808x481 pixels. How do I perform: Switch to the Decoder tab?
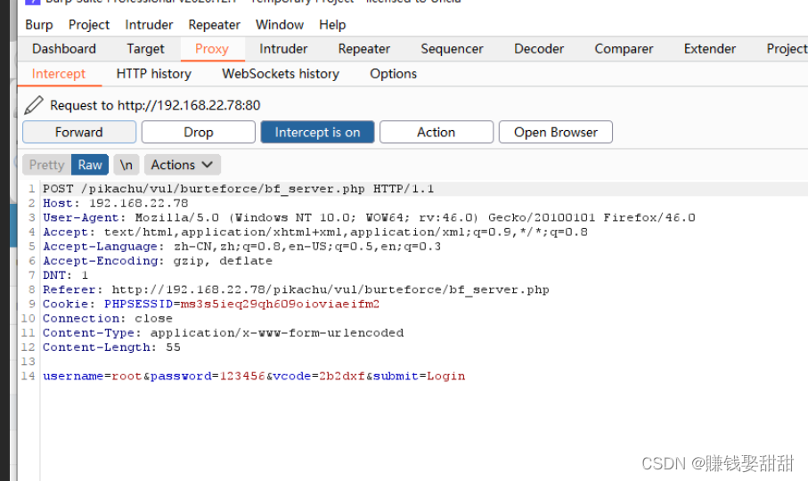[539, 49]
